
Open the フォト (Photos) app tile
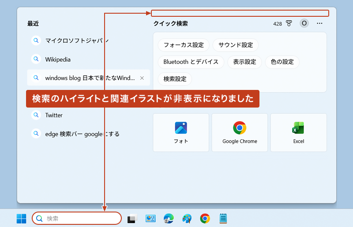(181, 132)
